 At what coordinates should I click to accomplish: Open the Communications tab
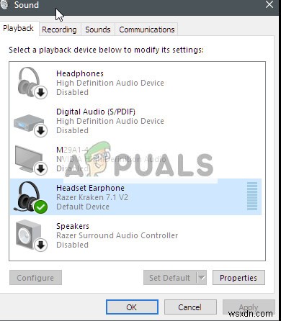147,30
